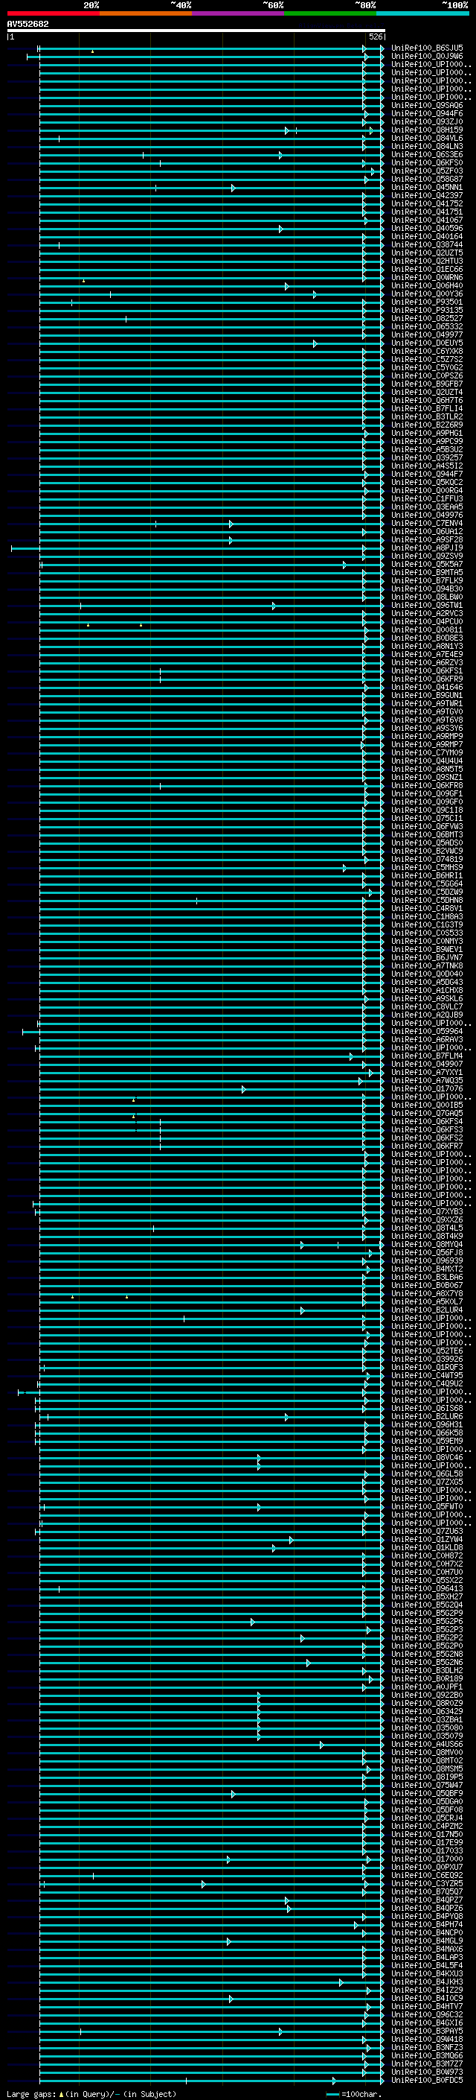The width and height of the screenshot is (476, 2100).
Task: Select the UniRef100_Q84VL6 label
Action: 427,139
